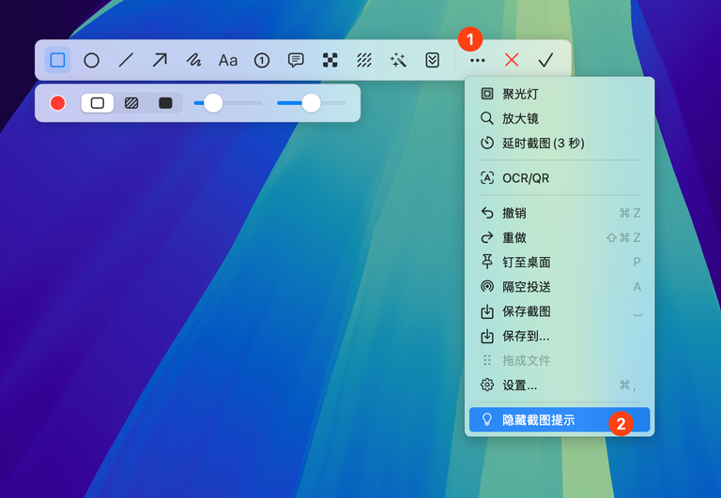Select the mosaic pixelate tool
The height and width of the screenshot is (498, 721).
330,60
